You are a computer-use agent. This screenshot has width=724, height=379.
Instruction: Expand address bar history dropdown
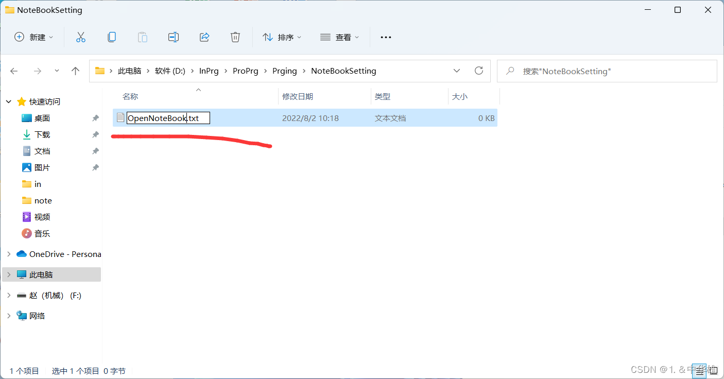coord(457,71)
